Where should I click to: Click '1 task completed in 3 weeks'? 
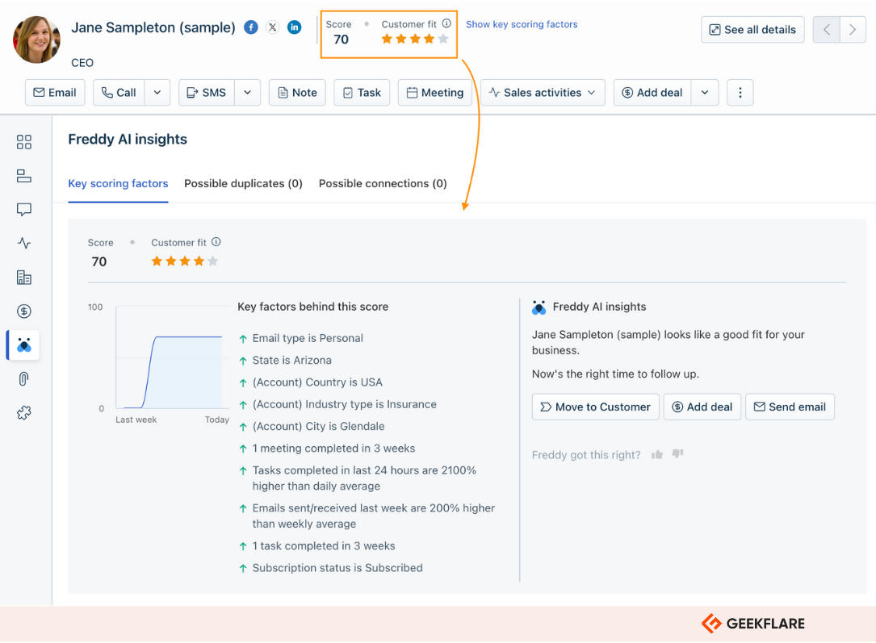click(324, 546)
